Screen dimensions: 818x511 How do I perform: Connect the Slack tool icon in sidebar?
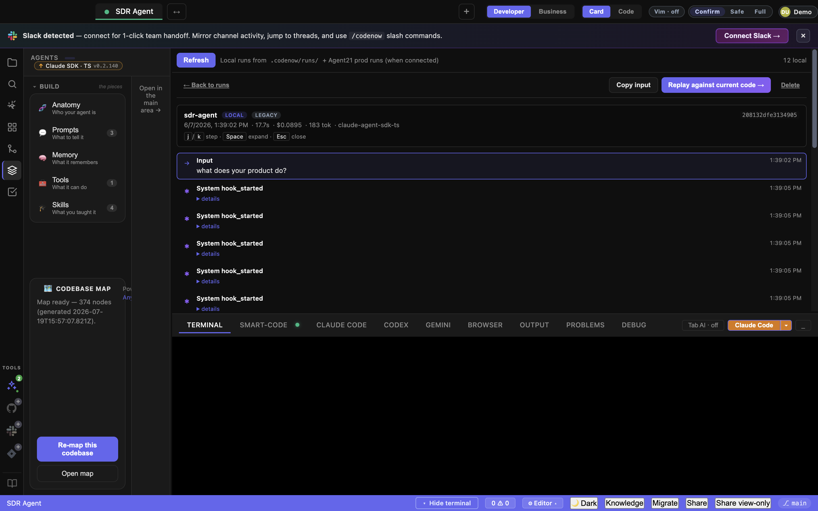12,431
